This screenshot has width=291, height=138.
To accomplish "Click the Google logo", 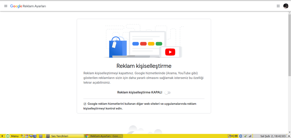I will coord(16,6).
